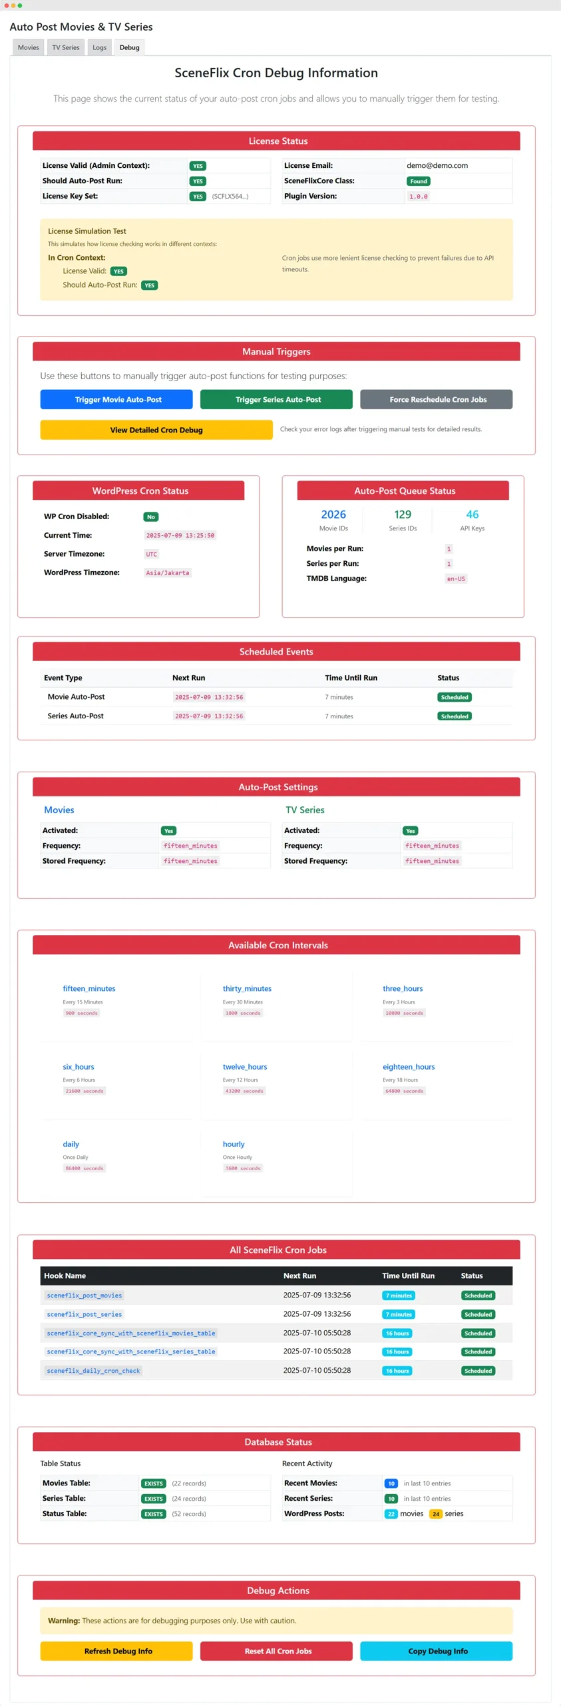The width and height of the screenshot is (561, 1706).
Task: Open the Logs tab
Action: (99, 47)
